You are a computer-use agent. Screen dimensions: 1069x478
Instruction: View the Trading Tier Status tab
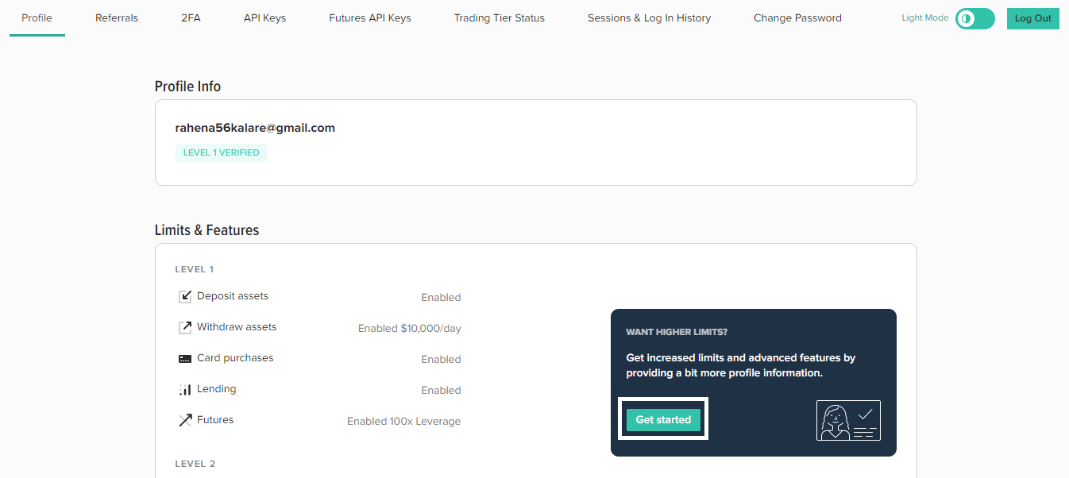[x=500, y=17]
